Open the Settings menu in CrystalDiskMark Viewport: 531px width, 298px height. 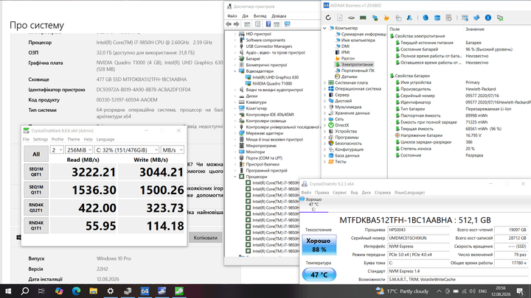[x=41, y=139]
